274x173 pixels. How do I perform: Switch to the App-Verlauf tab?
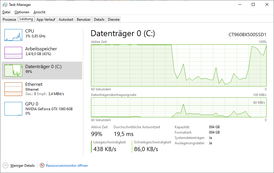click(x=46, y=20)
